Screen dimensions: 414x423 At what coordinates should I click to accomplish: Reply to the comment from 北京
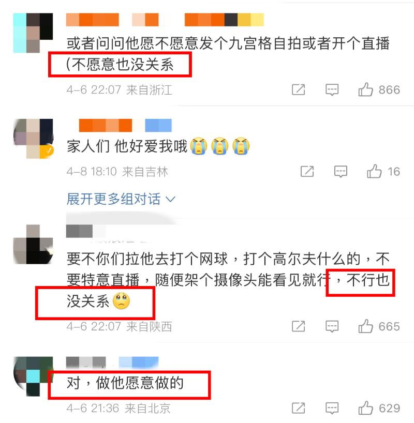(332, 408)
